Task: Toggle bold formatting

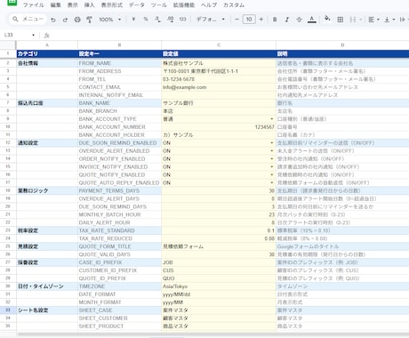Action: [275, 20]
